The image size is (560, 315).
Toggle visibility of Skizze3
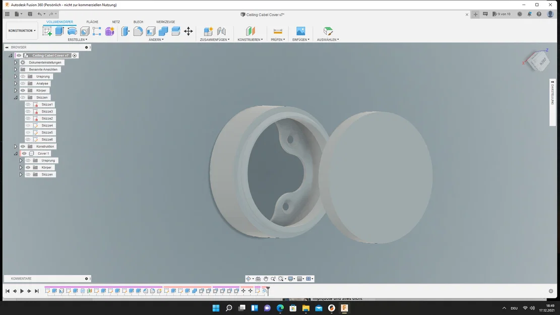pyautogui.click(x=28, y=111)
